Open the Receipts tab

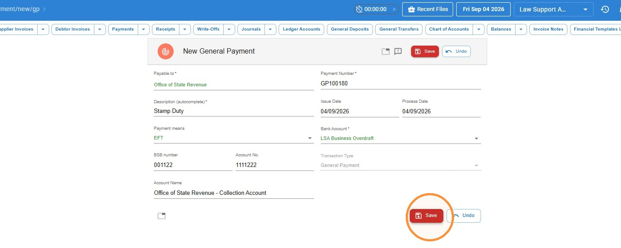click(166, 29)
